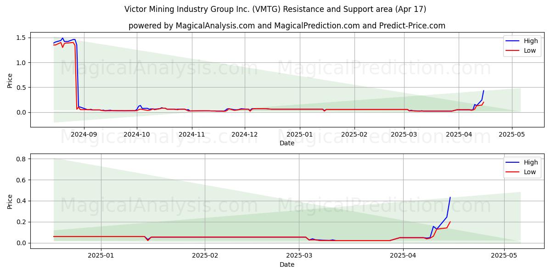Click the '2025-05' x-axis label on the bottom chart
Viewport: 551px width, 275px height.
tap(504, 256)
